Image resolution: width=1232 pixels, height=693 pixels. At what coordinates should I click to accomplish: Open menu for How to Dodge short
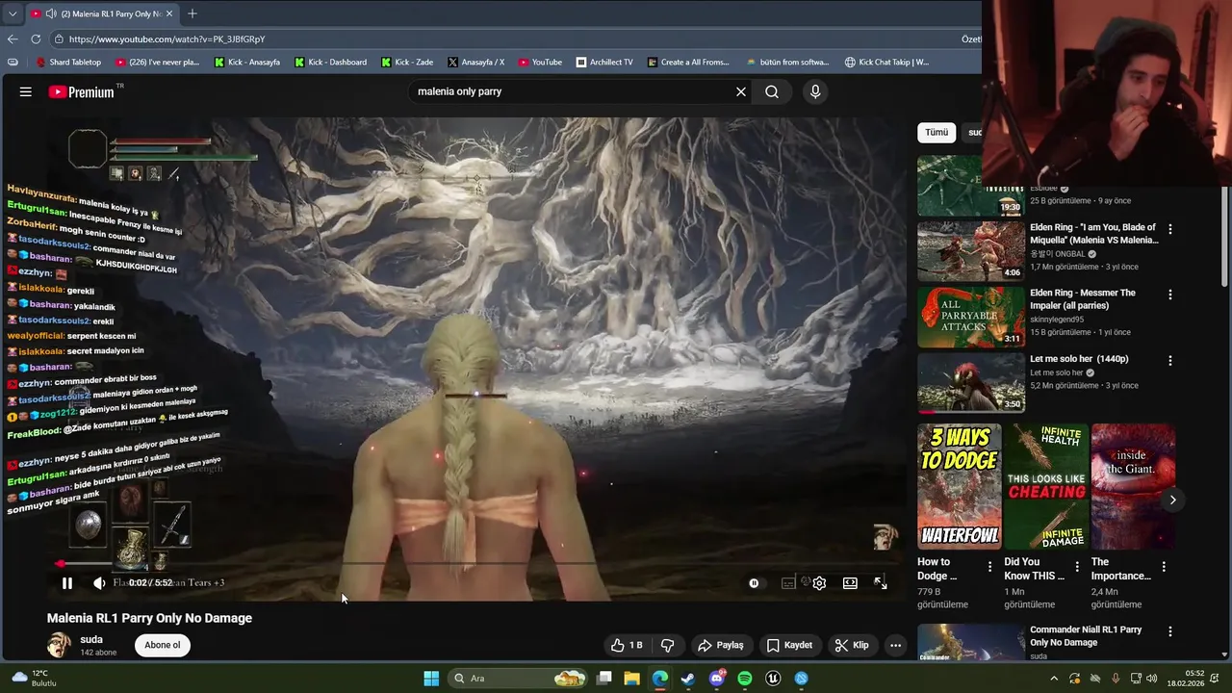tap(989, 567)
